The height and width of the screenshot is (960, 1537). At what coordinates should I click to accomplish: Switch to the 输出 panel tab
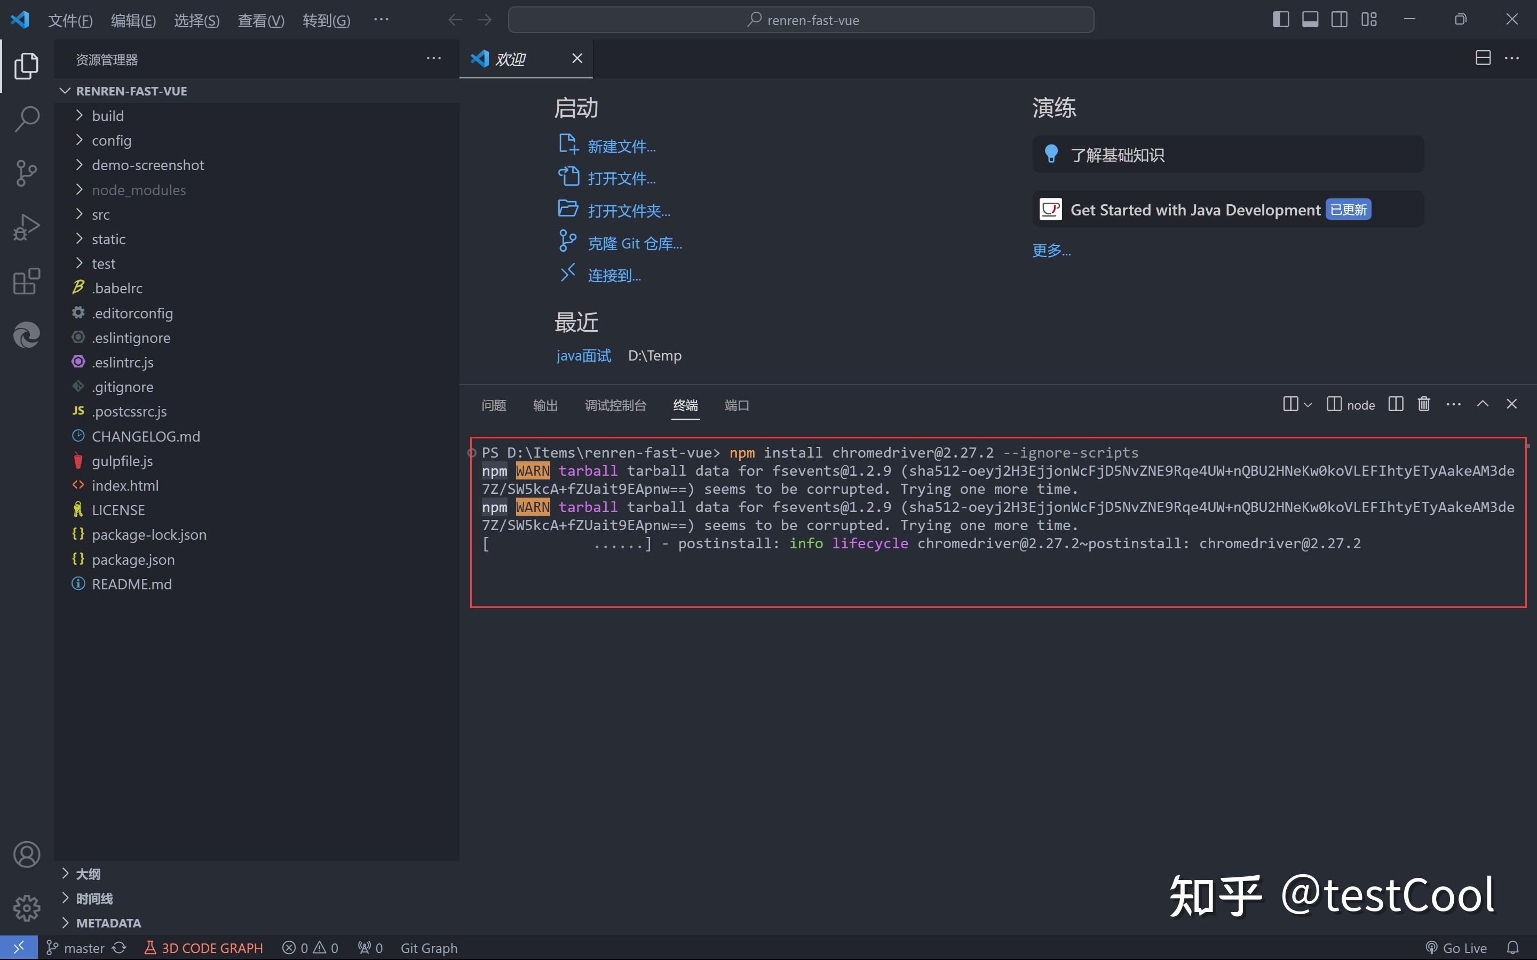click(545, 405)
